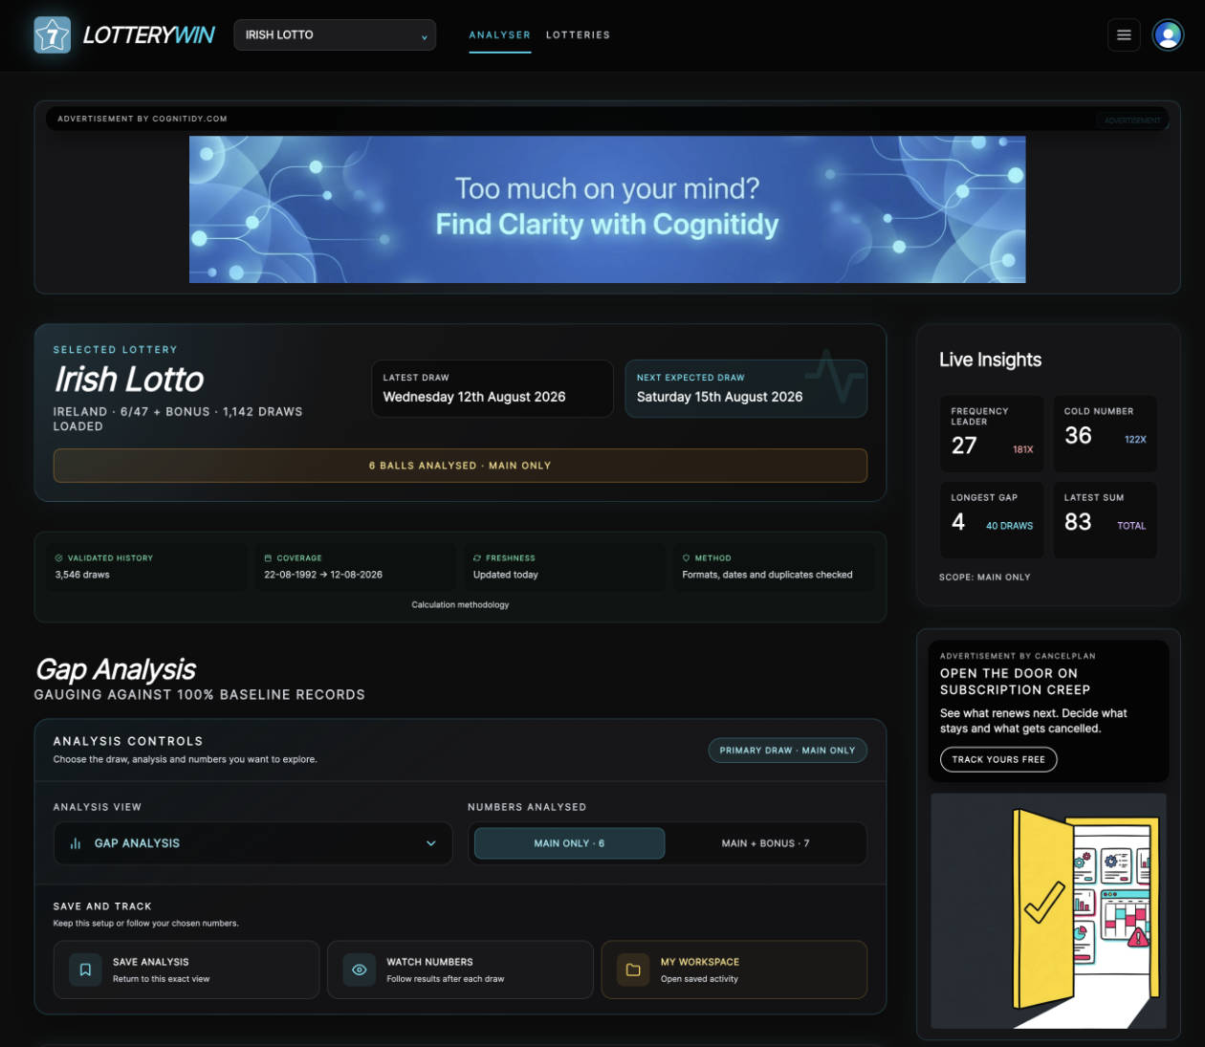Click 'Formats, dates and duplicates checked' text

[x=767, y=575]
